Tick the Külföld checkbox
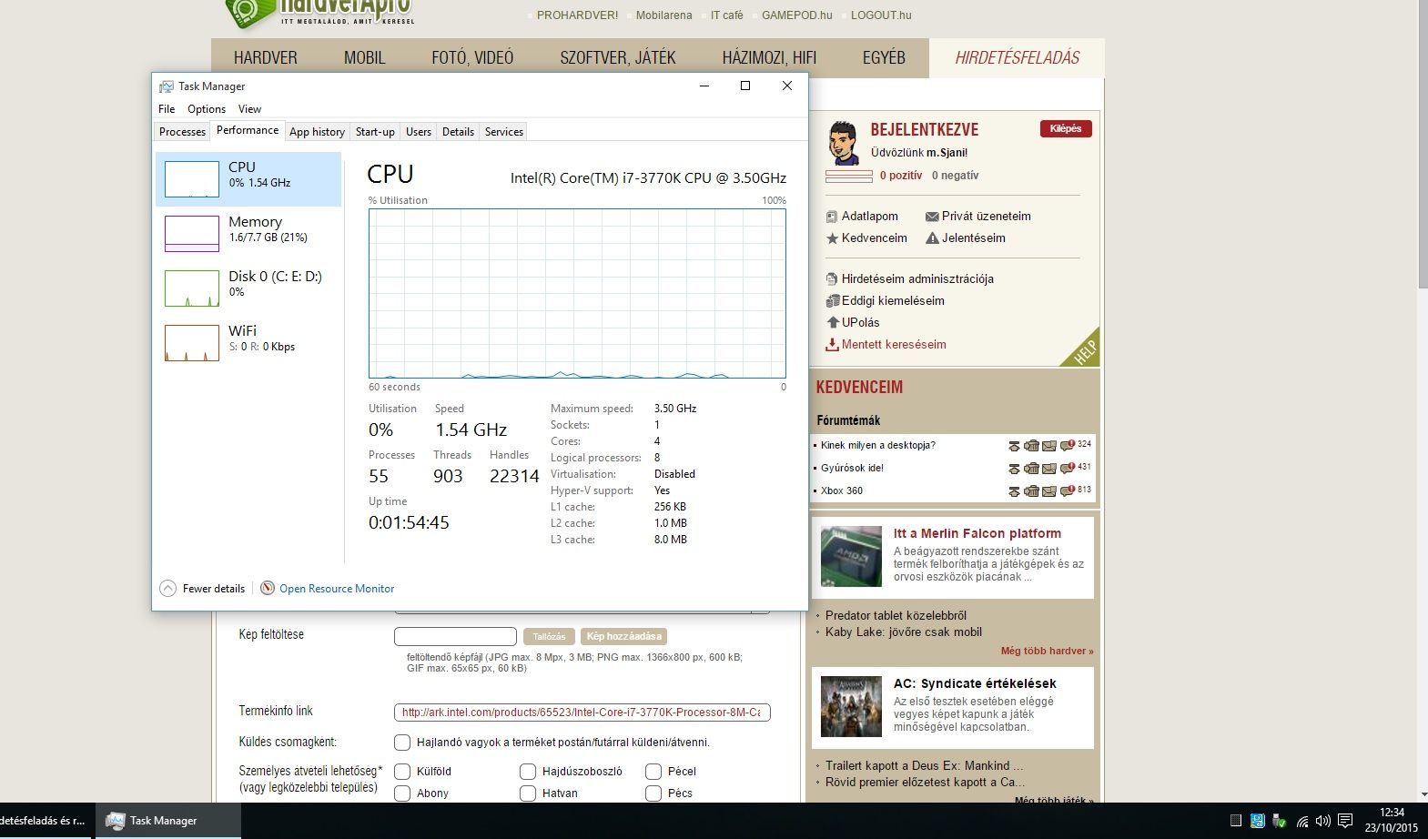 (402, 771)
